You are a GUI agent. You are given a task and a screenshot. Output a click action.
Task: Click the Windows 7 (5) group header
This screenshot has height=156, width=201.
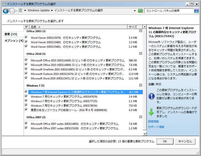point(35,86)
